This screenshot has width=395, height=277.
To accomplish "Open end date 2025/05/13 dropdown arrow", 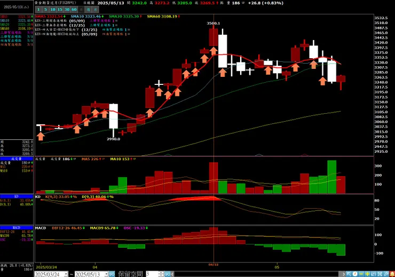I will point(106,274).
